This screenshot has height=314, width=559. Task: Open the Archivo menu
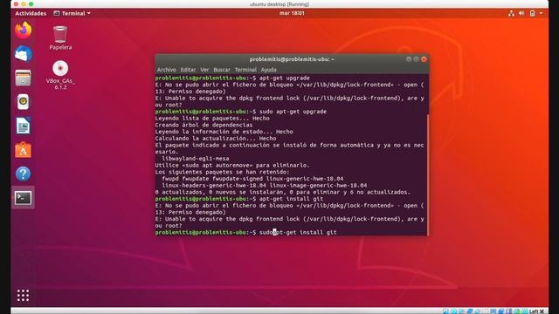click(x=166, y=70)
